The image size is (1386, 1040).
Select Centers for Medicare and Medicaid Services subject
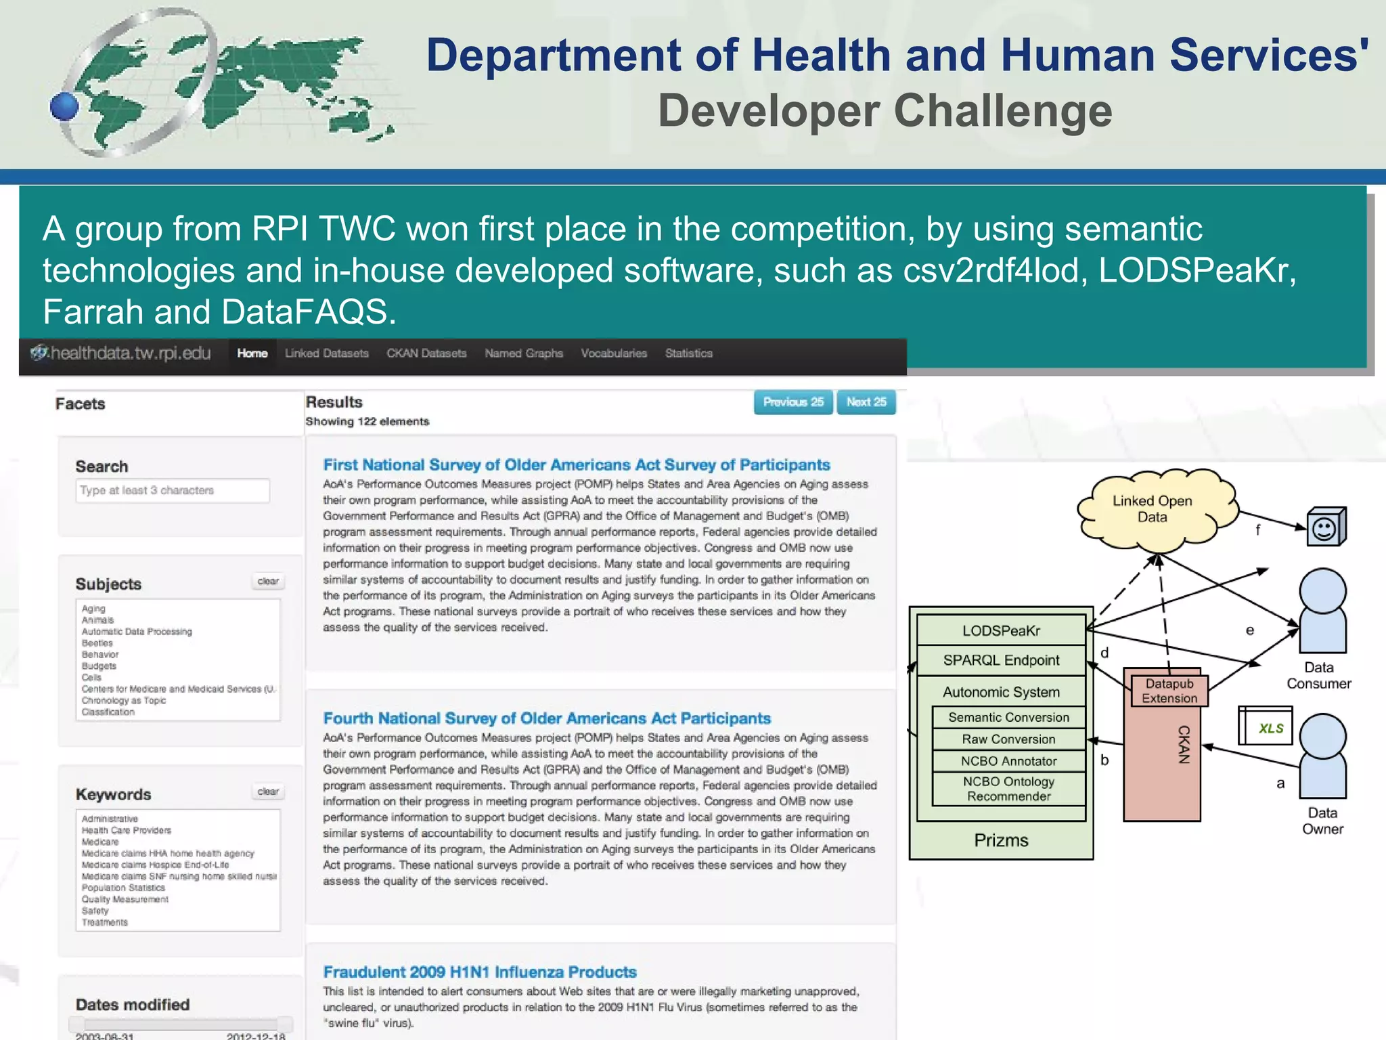click(179, 689)
